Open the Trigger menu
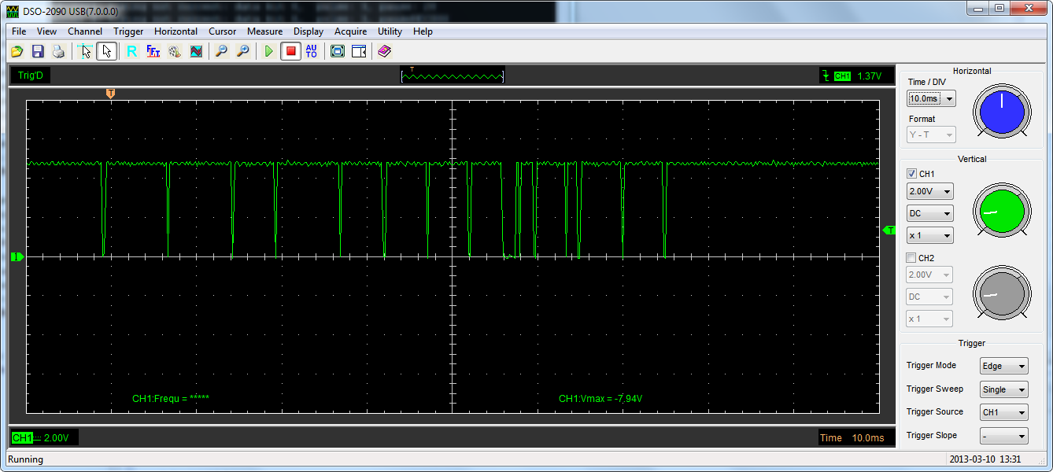The image size is (1053, 472). 128,31
